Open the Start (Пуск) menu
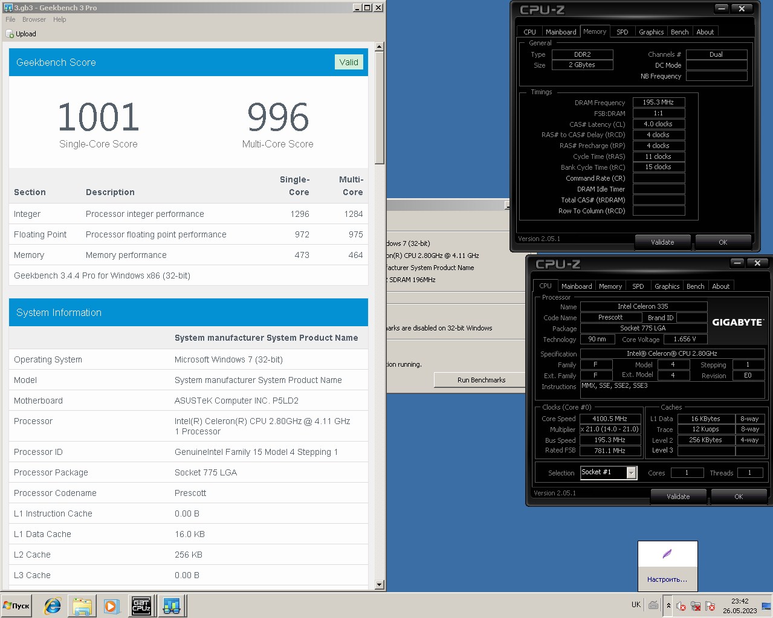Screen dimensions: 773x618 (x=16, y=605)
